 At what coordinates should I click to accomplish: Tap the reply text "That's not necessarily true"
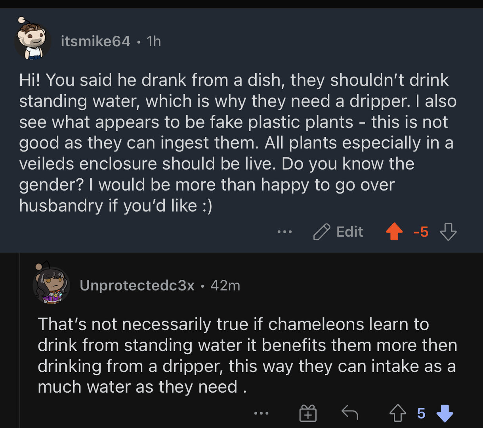coord(246,355)
